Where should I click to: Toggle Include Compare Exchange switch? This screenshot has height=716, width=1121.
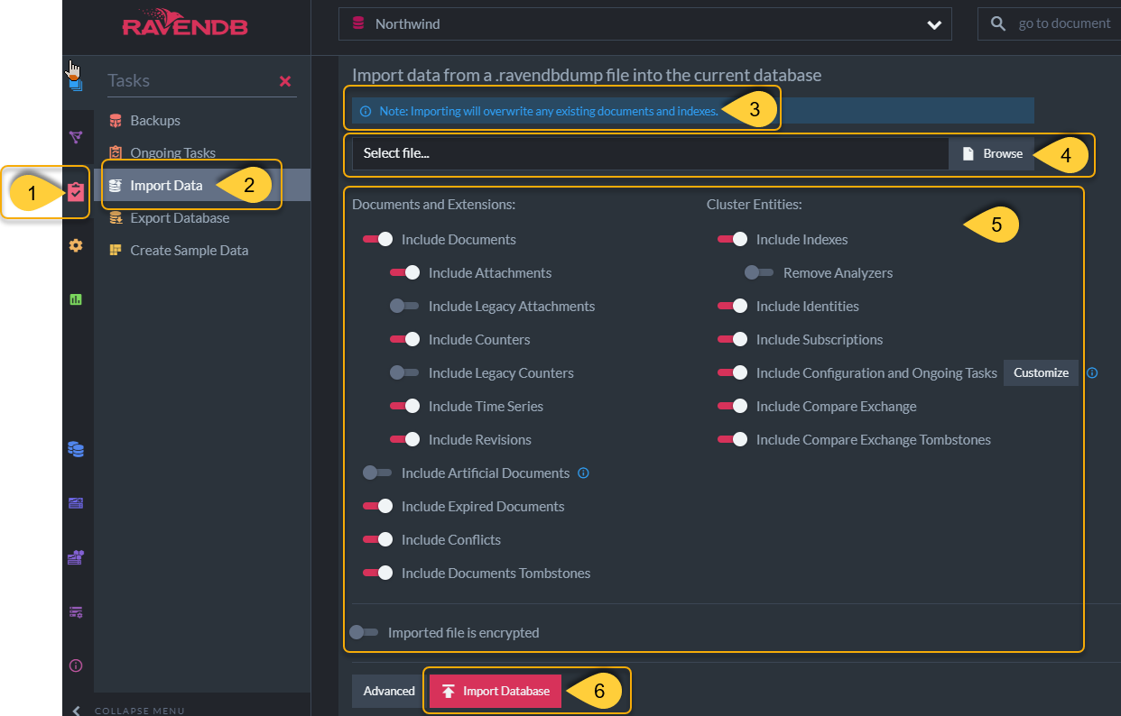732,406
